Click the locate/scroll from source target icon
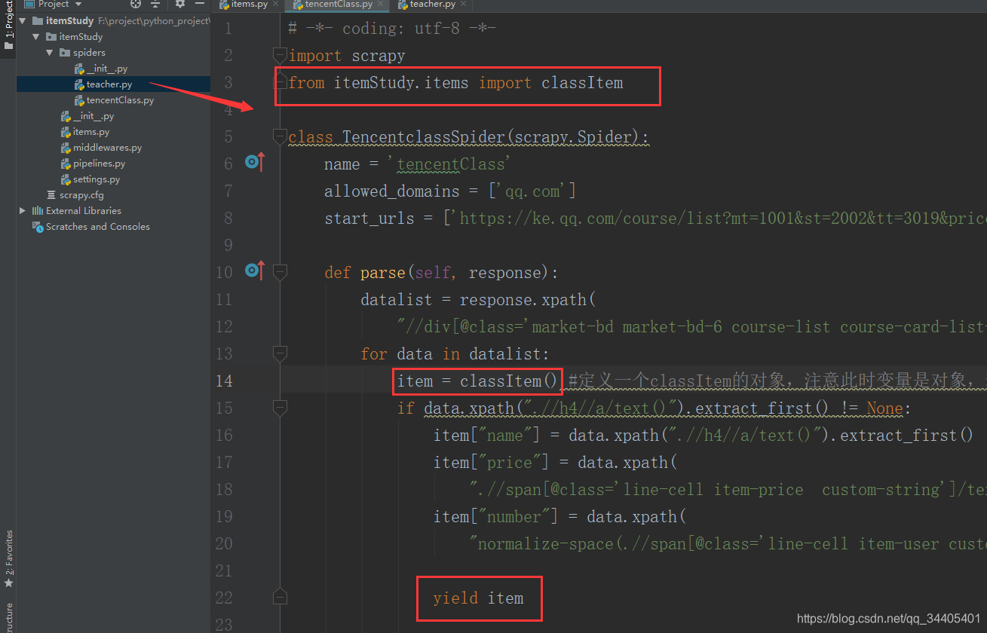Screen dimensions: 987x633 point(136,4)
